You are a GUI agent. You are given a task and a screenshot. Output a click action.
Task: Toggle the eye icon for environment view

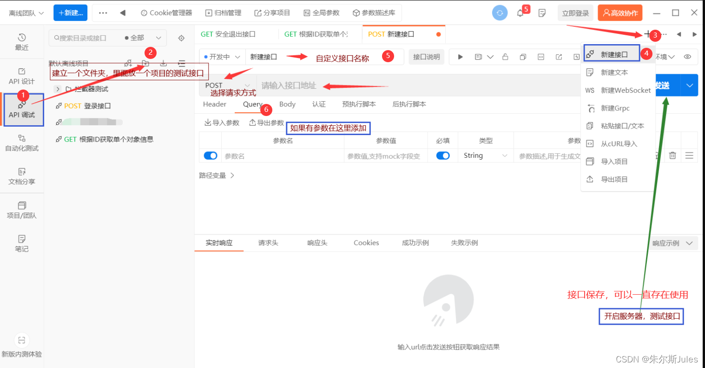point(687,57)
